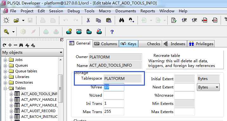Click the minus icon in browser toolbar
Viewport: 227px width, 121px height.
click(16, 45)
